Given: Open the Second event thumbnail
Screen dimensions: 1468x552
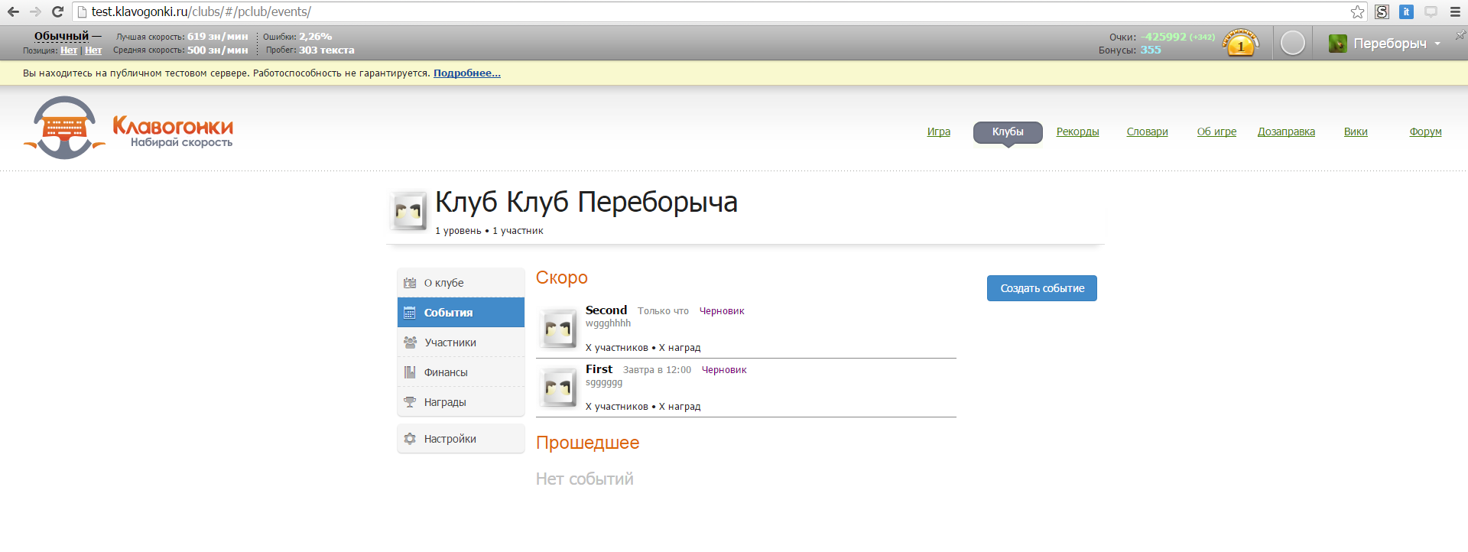Looking at the screenshot, I should (558, 329).
